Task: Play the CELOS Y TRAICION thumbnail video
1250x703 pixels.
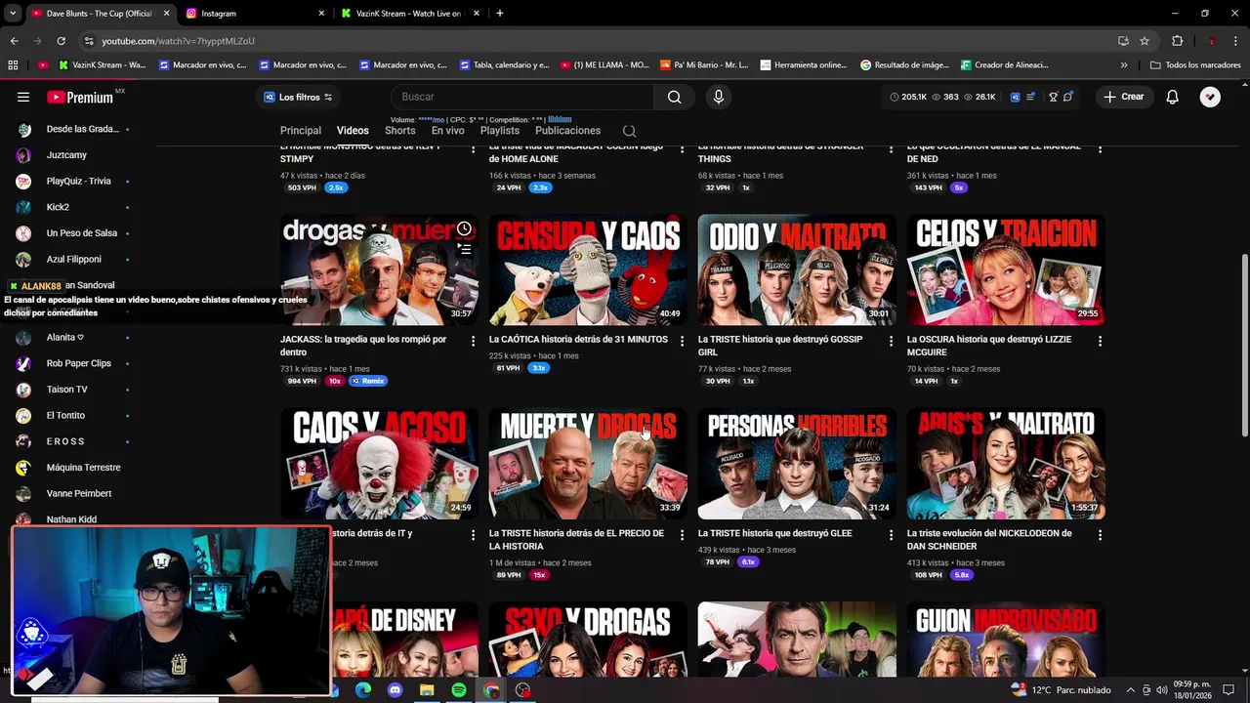Action: [1006, 270]
